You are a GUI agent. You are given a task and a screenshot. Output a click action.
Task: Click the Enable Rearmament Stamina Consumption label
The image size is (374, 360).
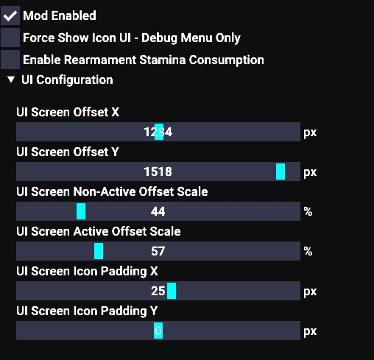[144, 60]
